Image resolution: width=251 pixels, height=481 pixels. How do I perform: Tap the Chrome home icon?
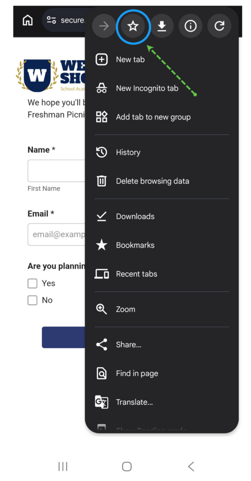(x=28, y=21)
